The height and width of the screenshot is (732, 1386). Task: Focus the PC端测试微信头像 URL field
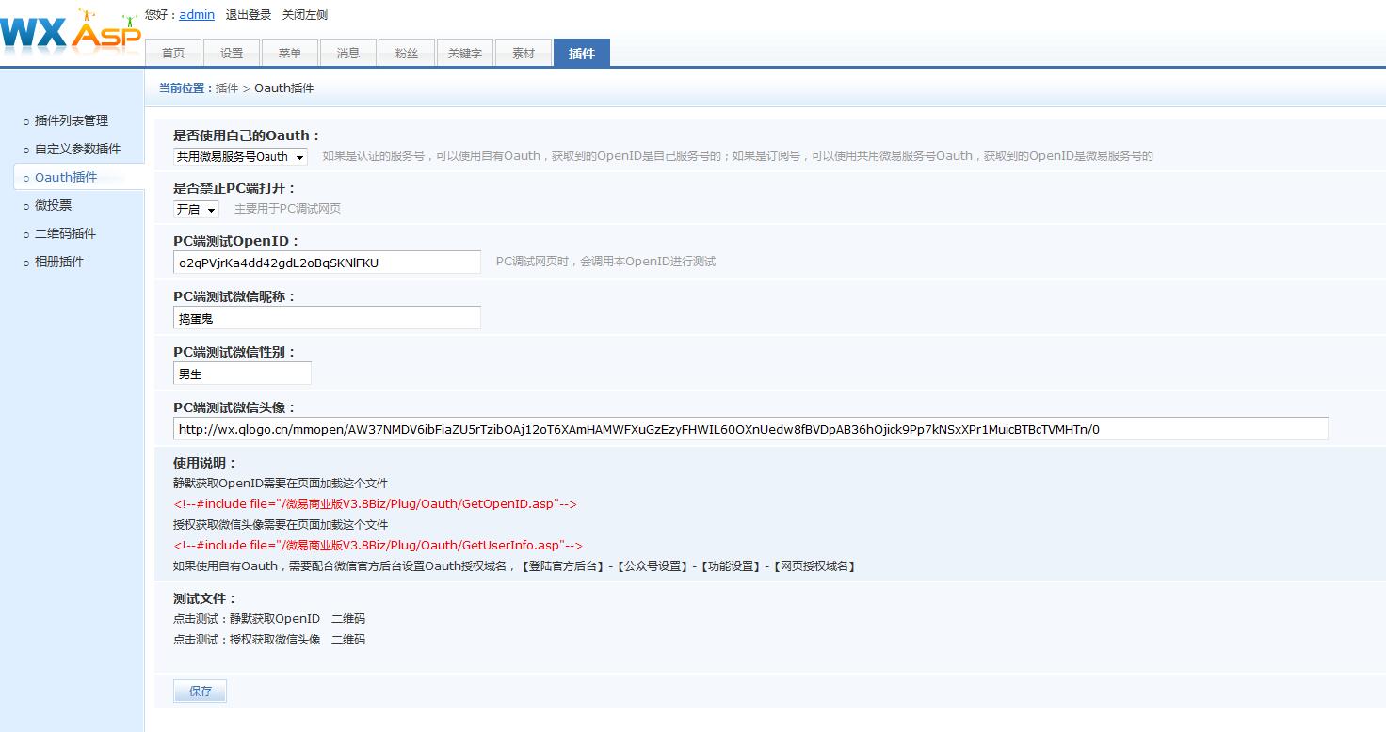[750, 429]
